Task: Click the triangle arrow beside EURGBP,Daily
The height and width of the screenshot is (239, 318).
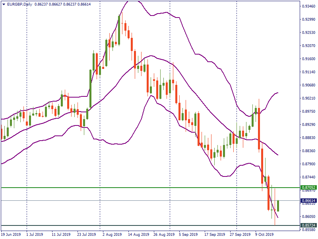Action: pos(4,4)
